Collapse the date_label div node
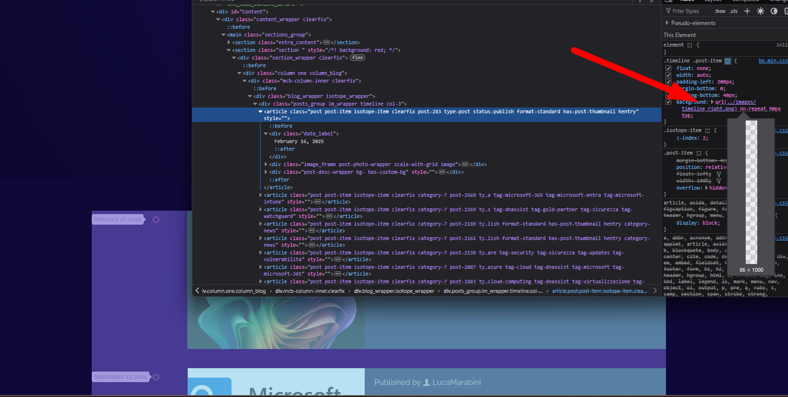This screenshot has width=788, height=397. tap(266, 133)
